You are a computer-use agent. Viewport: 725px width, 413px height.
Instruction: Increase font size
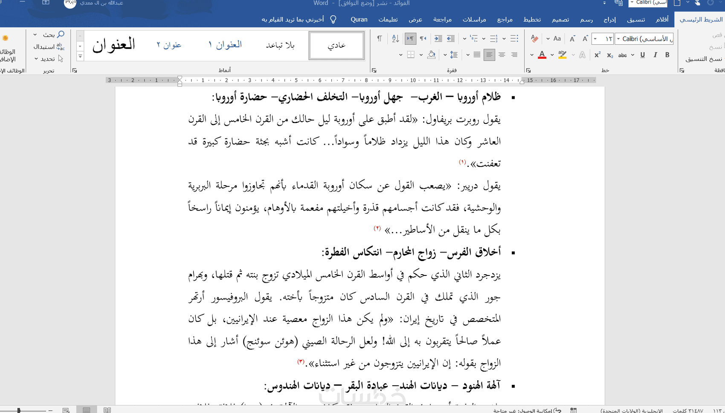[585, 39]
